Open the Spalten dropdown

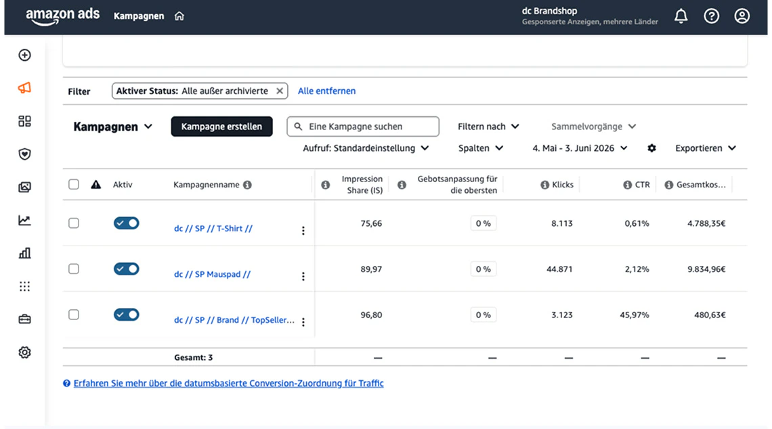tap(481, 148)
